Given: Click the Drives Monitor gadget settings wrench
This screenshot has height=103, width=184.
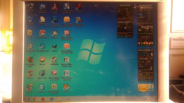Looking at the screenshot, I should point(135,8).
